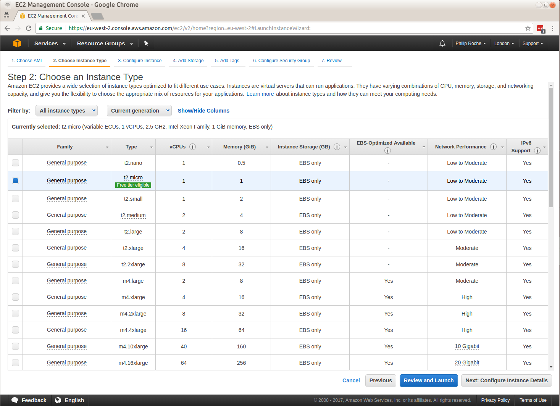Click the Previous button

381,380
